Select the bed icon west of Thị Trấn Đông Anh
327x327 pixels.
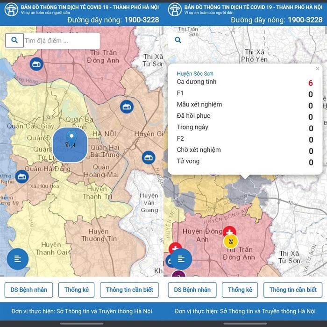tap(36, 64)
